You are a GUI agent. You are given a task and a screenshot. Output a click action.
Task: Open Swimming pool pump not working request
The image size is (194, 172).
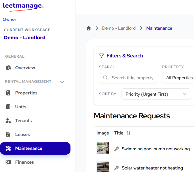pos(156,149)
